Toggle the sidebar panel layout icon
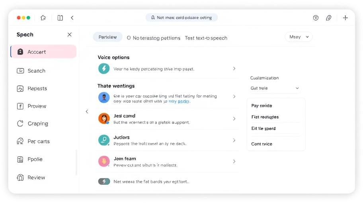363x203 pixels. click(60, 18)
